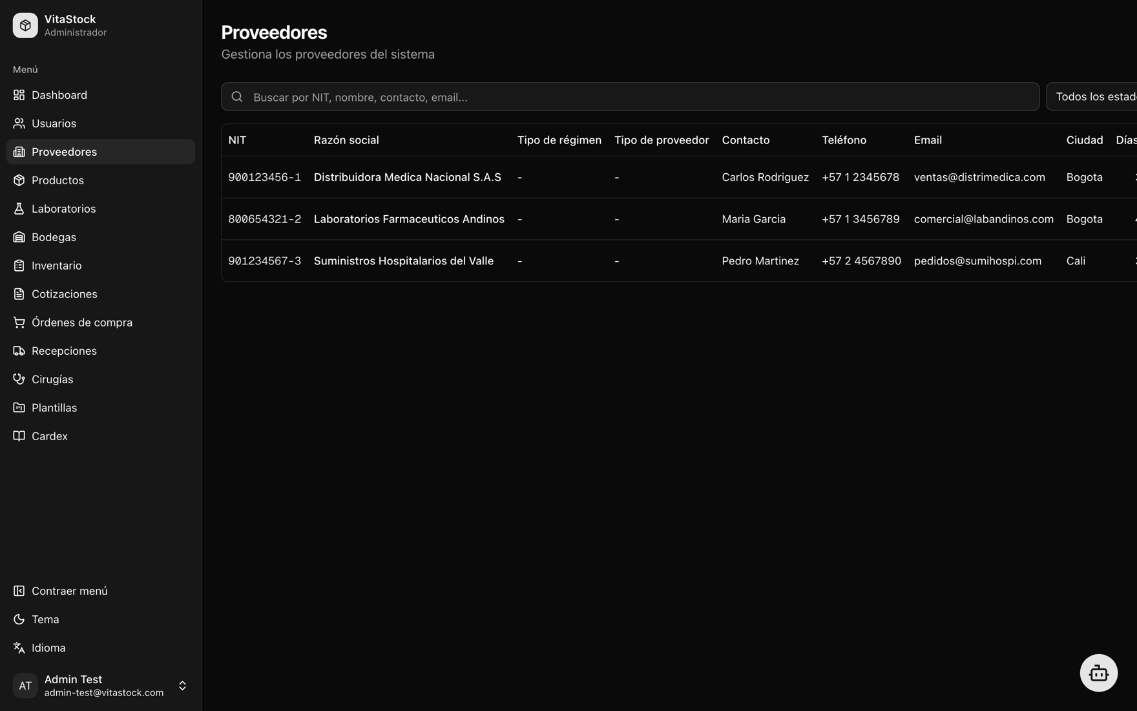Select NIT 800654321-2 cell
Image resolution: width=1137 pixels, height=711 pixels.
pyautogui.click(x=264, y=219)
